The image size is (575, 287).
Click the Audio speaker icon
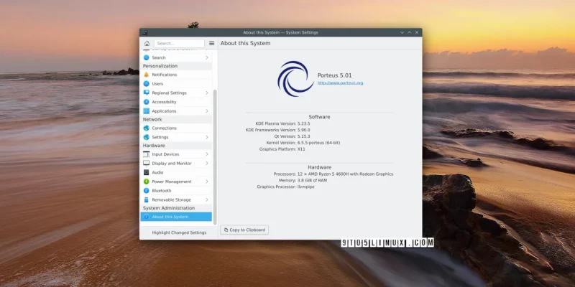coord(147,172)
